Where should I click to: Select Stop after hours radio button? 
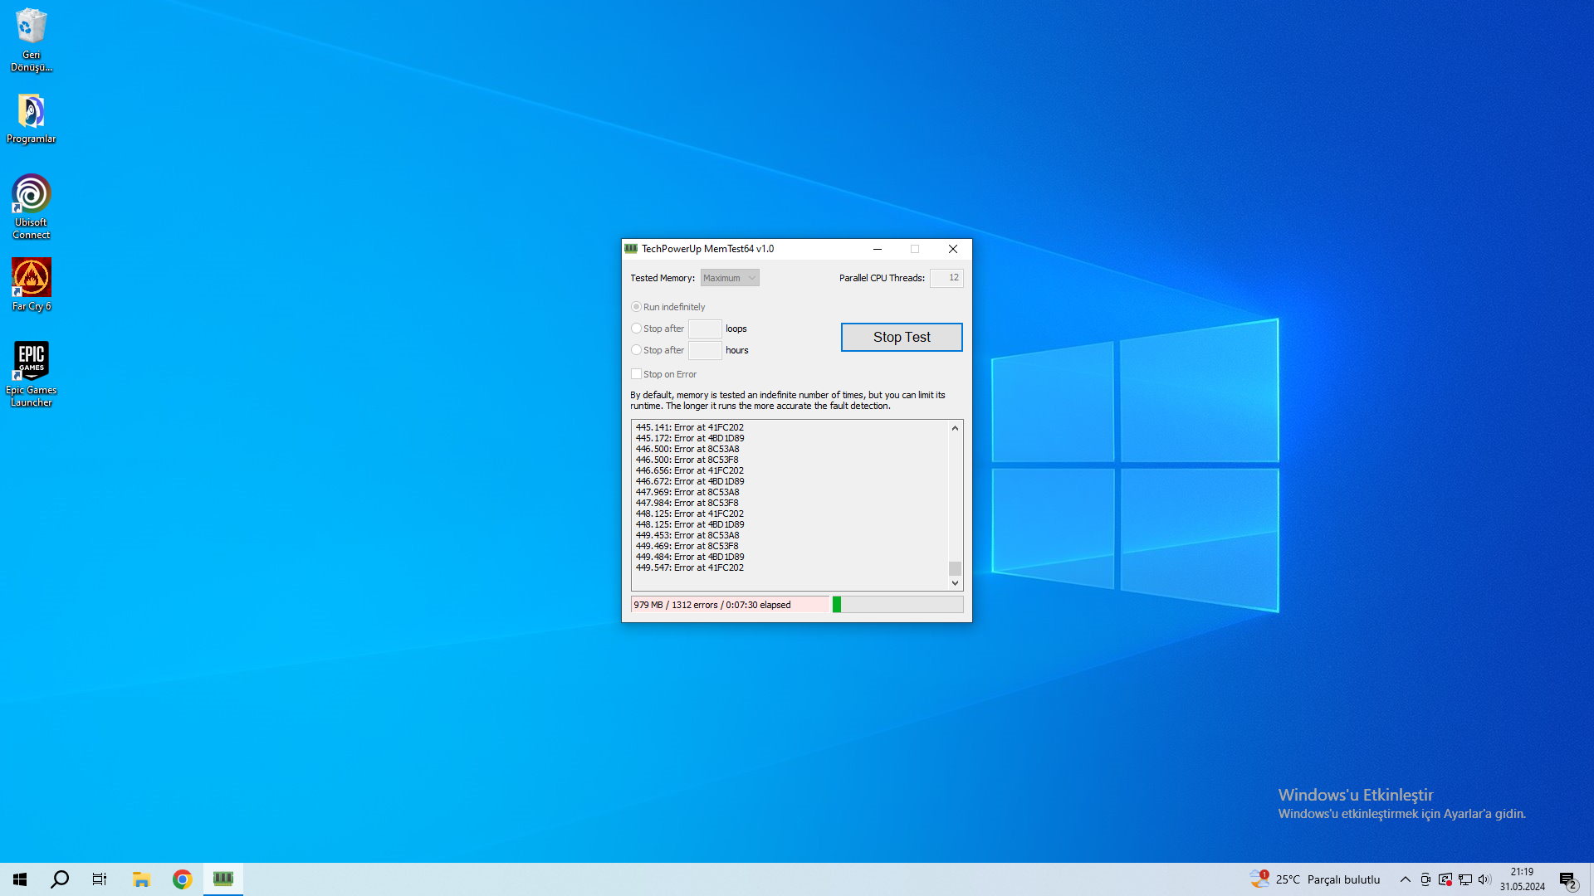click(637, 350)
